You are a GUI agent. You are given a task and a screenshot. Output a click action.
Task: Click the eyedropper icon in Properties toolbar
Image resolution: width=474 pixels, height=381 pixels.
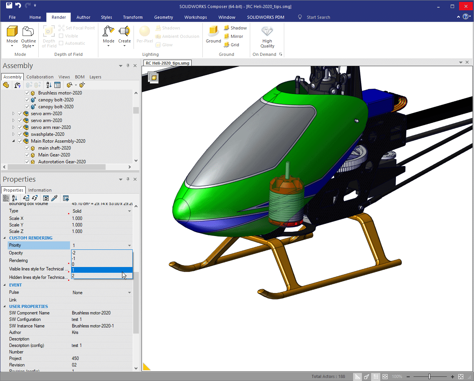pos(55,198)
